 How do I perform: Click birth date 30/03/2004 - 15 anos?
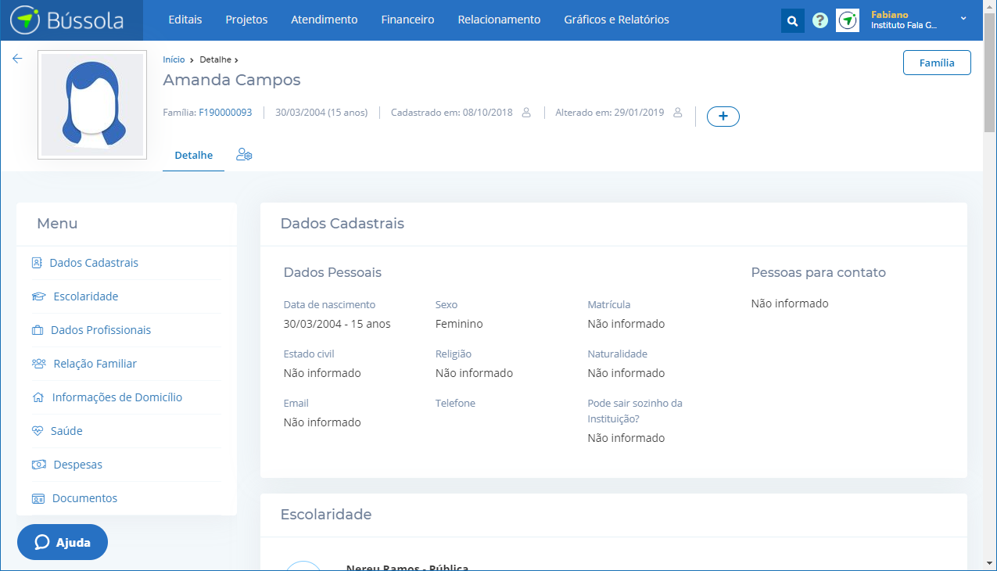337,324
